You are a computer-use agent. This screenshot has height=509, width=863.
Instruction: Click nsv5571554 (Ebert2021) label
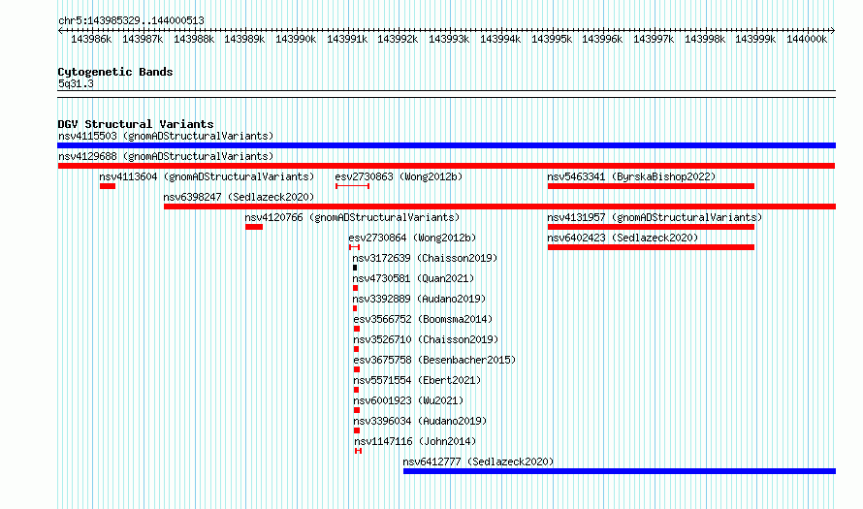click(x=417, y=380)
